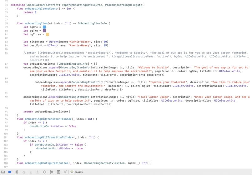This screenshot has height=175, width=252.
Task: Click line number 104 in the gutter
Action: pos(6,148)
